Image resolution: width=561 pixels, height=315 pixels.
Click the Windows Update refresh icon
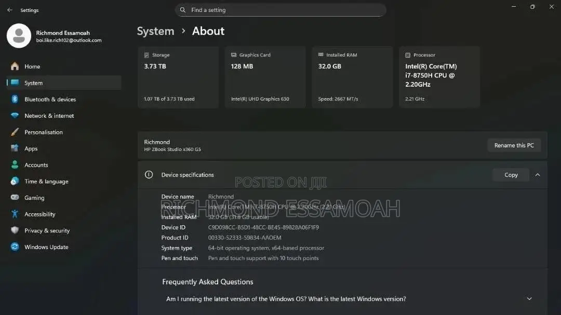coord(15,246)
